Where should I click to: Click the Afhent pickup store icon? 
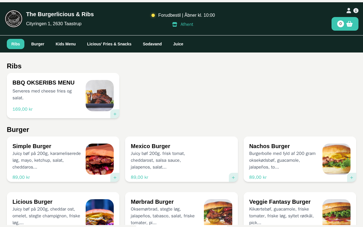(175, 24)
